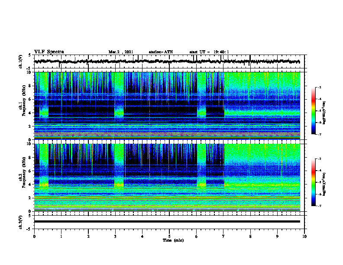343x265 pixels.
Task: Click the ch.1 spectrogram color scale bar
Action: 313,111
